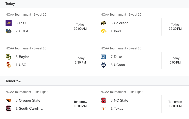Click the Today section header
The width and height of the screenshot is (189, 119).
click(x=10, y=4)
